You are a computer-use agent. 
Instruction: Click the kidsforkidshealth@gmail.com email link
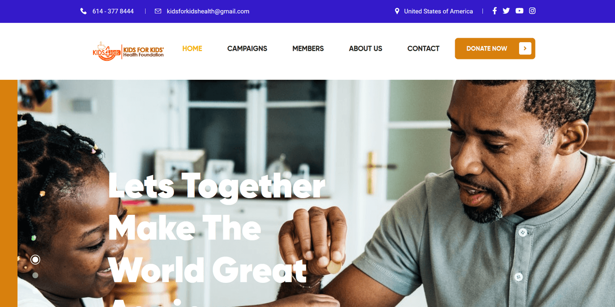(208, 11)
